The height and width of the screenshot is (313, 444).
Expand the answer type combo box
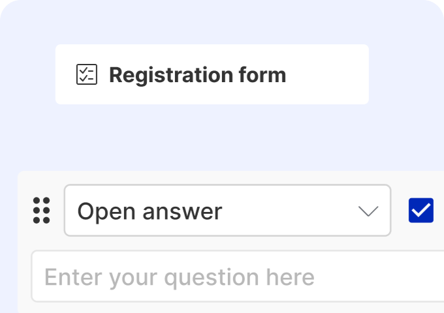227,211
